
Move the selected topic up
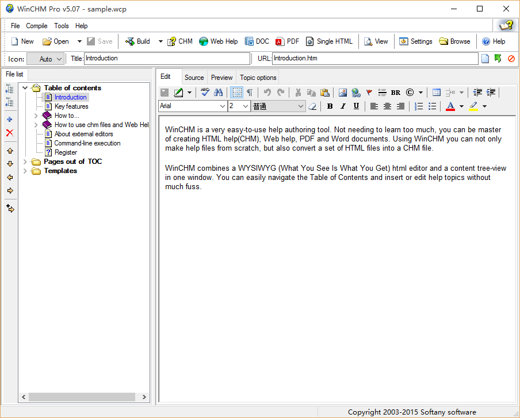[10, 151]
